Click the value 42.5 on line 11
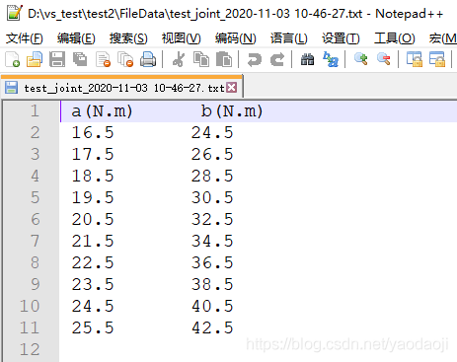Image resolution: width=457 pixels, height=362 pixels. [212, 328]
